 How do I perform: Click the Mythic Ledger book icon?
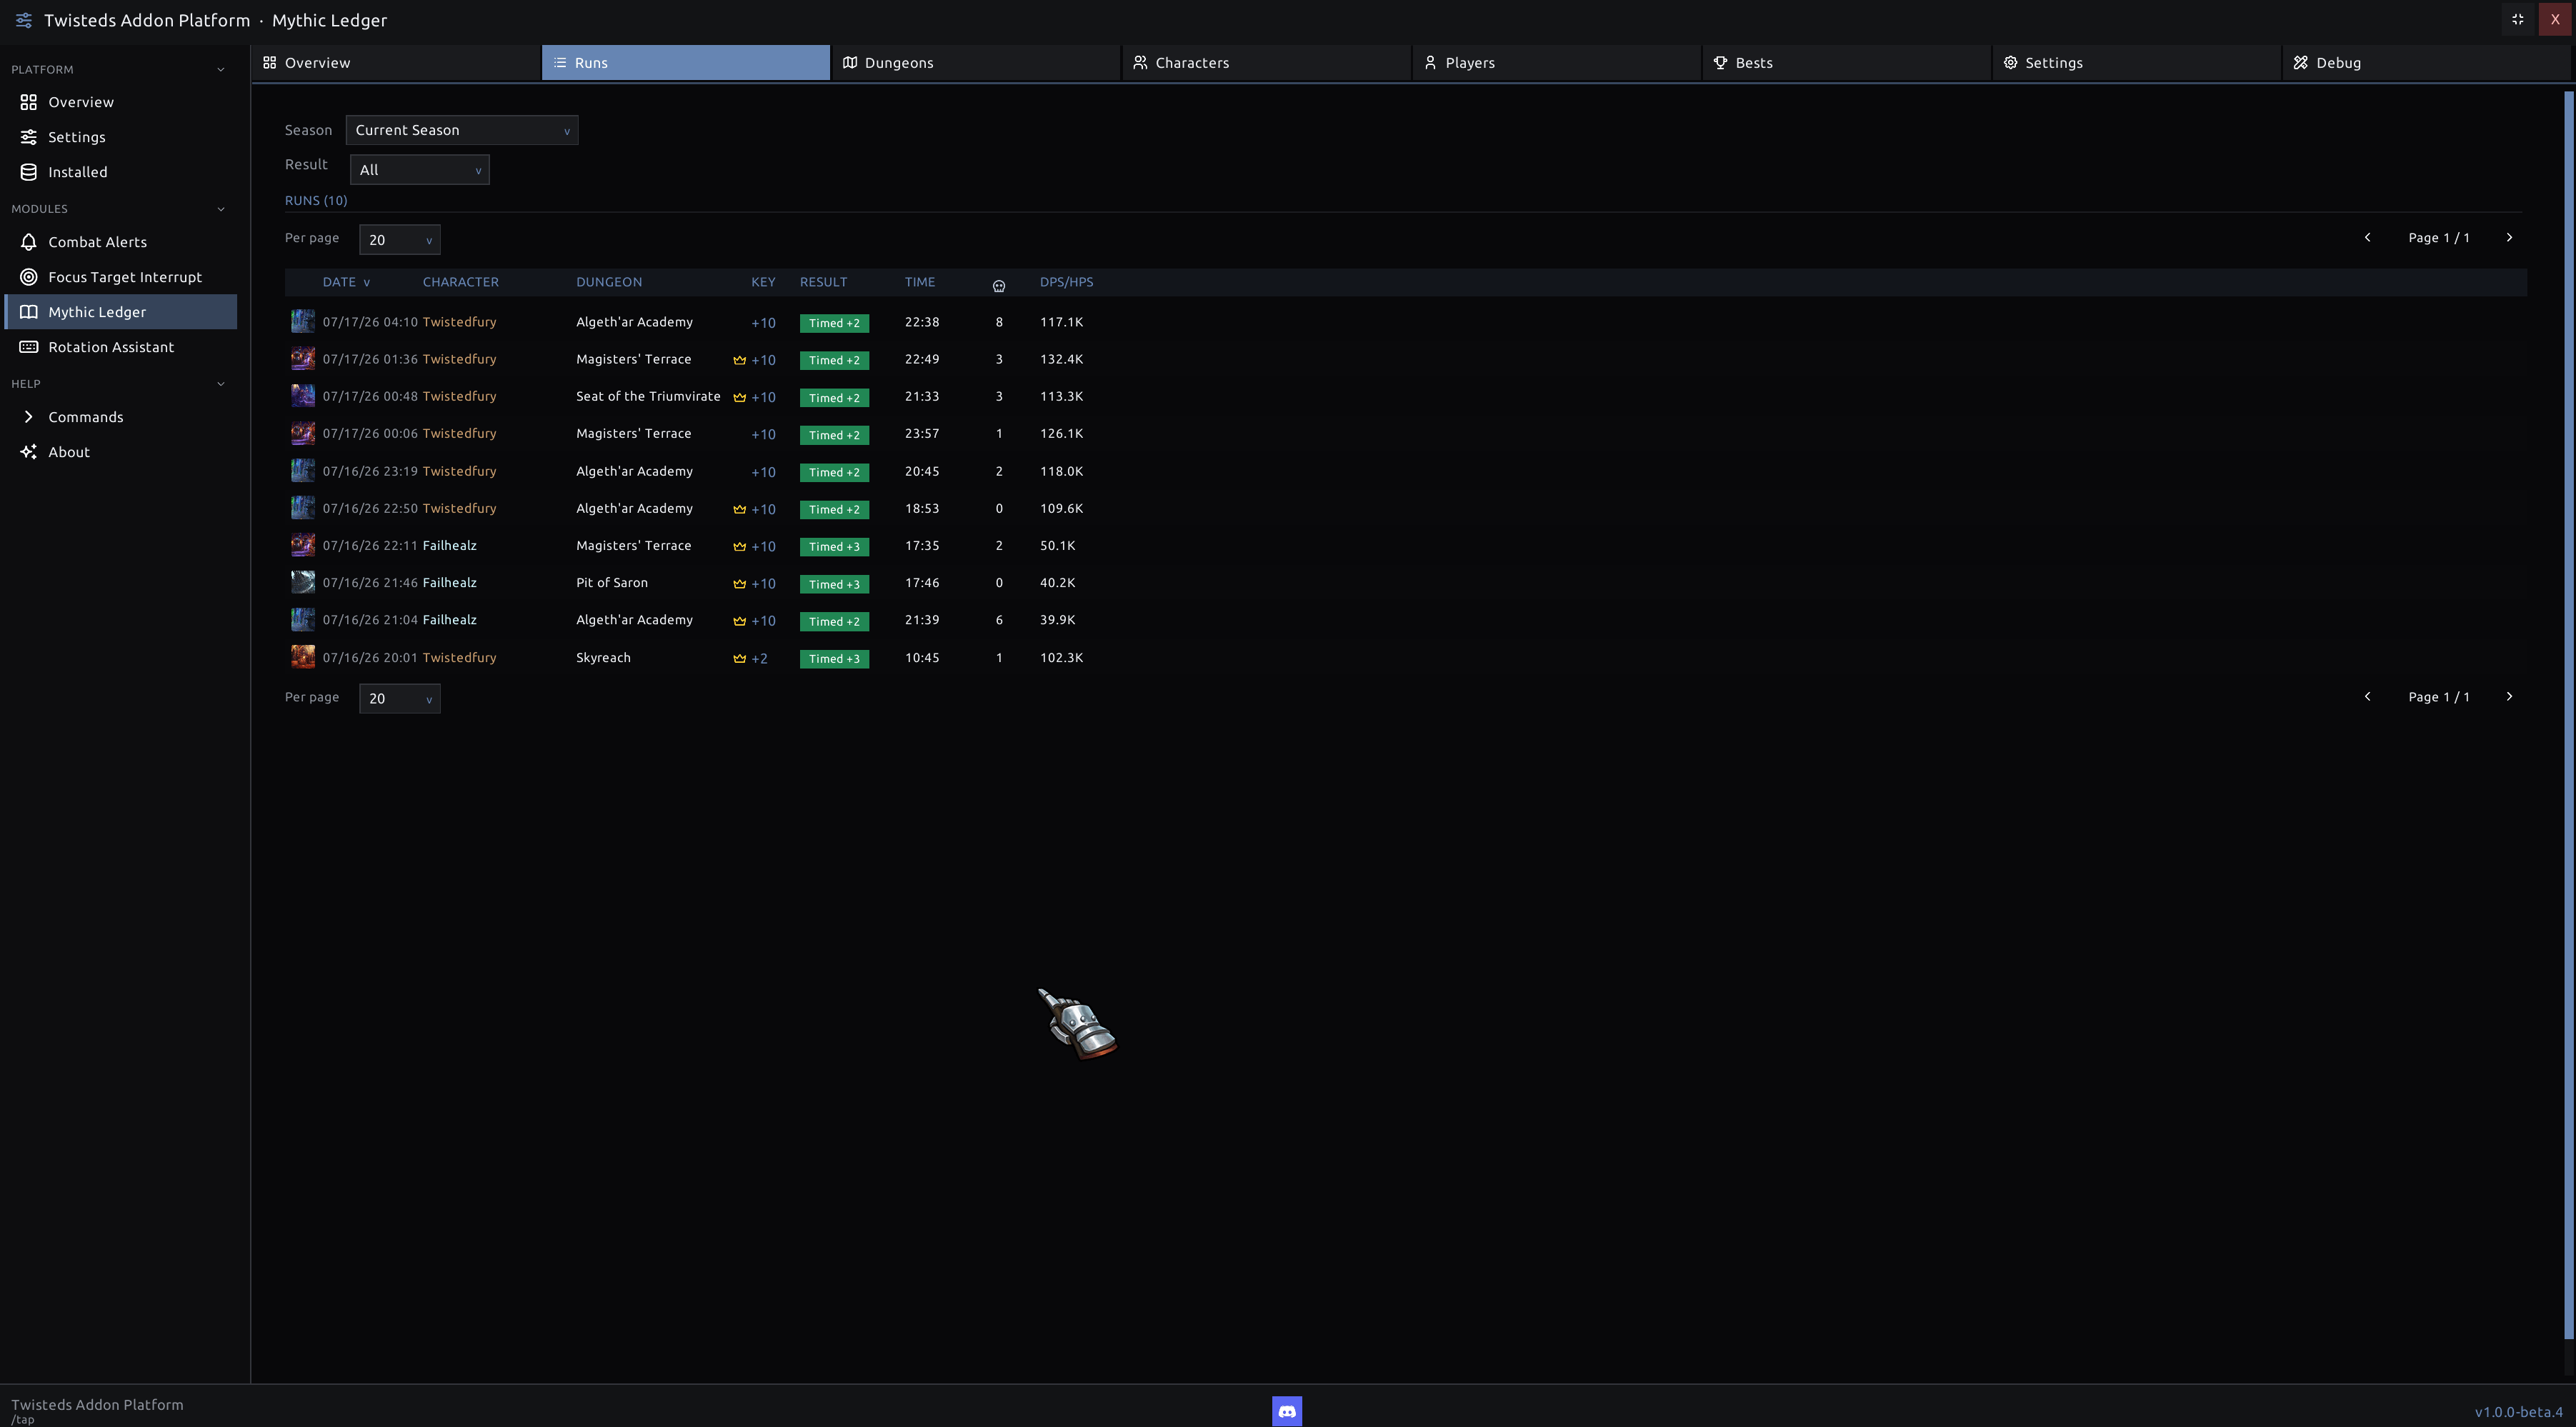pos(29,312)
